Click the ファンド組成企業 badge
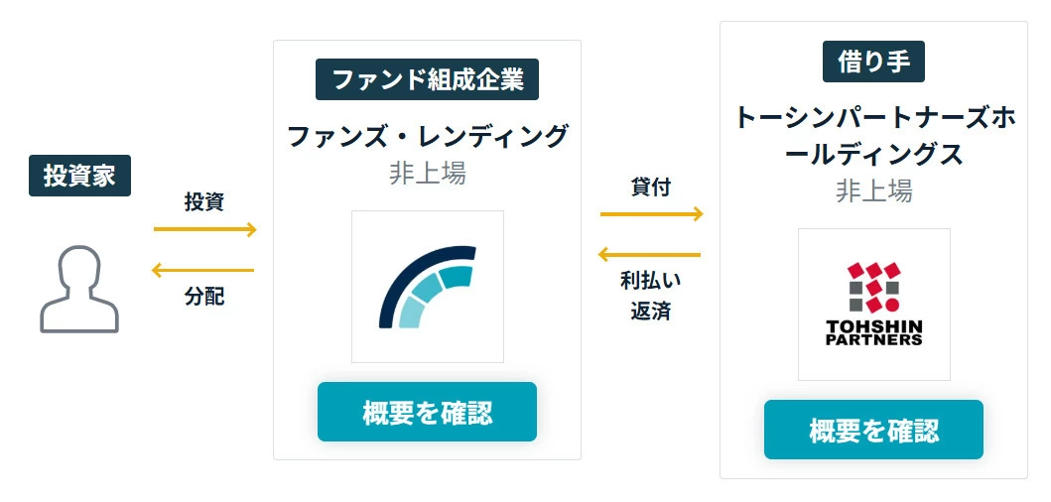This screenshot has height=502, width=1051. click(427, 79)
